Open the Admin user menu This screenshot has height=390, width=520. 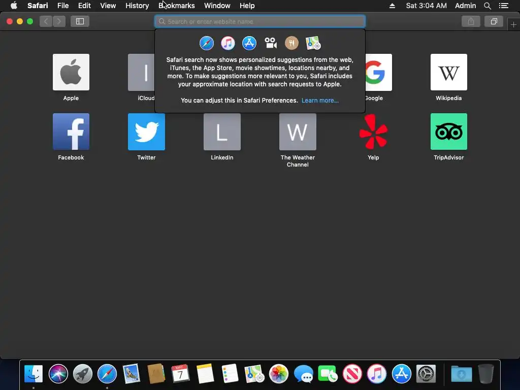(465, 6)
